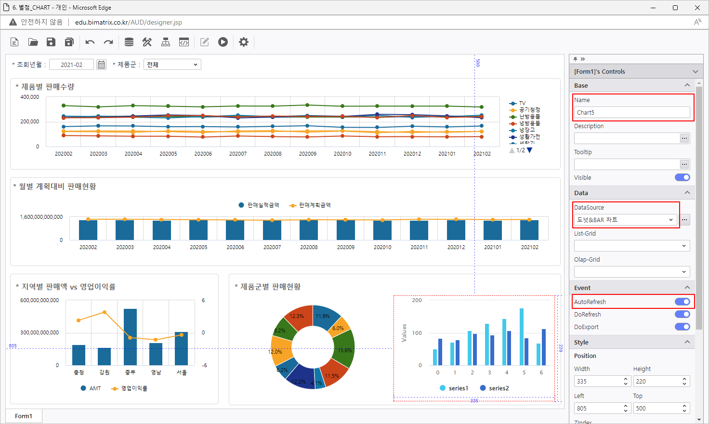Screen dimensions: 709x424
Task: Run the report with the play icon
Action: click(223, 42)
